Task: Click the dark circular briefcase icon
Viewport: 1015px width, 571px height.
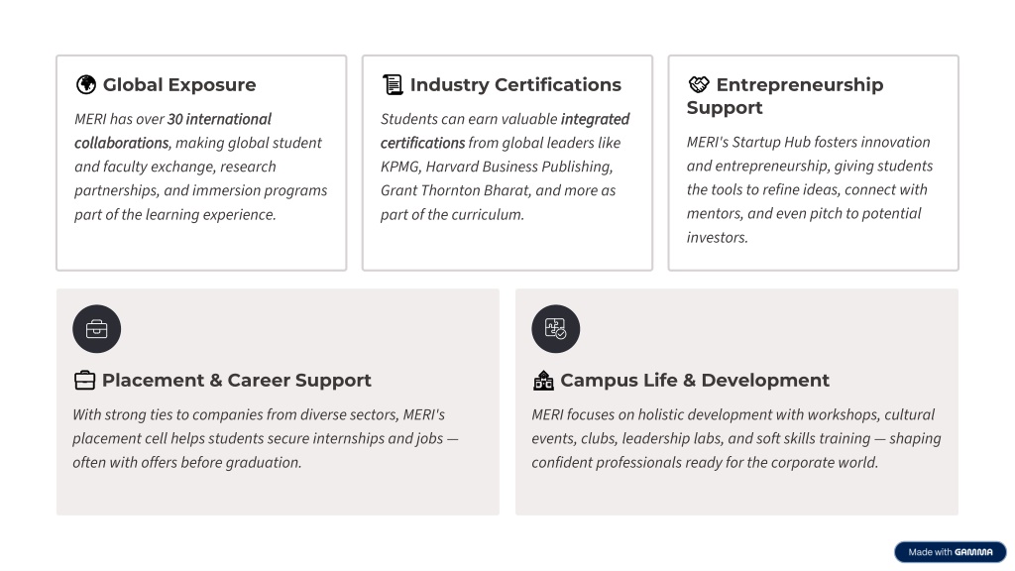Action: coord(96,329)
